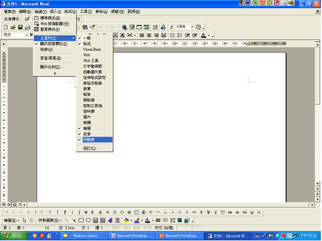This screenshot has height=241, width=322.
Task: Click the Decrease Indent icon
Action: click(187, 35)
